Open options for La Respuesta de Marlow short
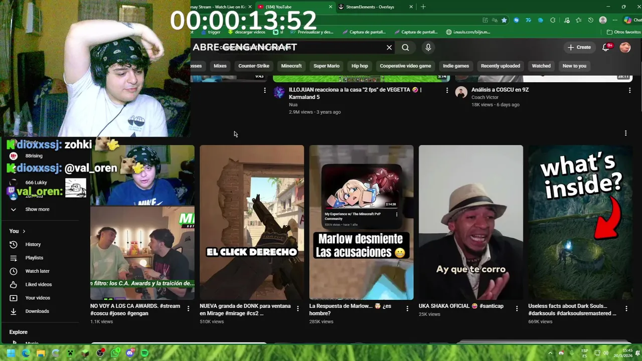This screenshot has height=361, width=642. tap(407, 309)
